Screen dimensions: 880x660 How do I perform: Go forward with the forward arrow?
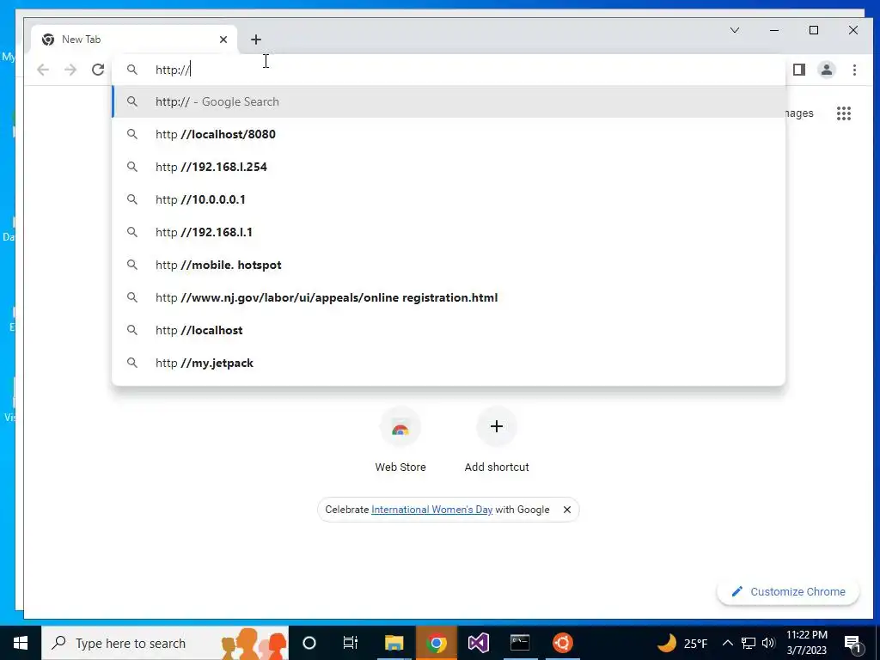(x=70, y=70)
